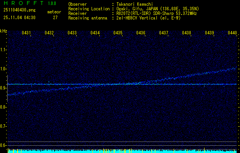Select the 0438 time tick label
The width and height of the screenshot is (240, 153).
187,33
